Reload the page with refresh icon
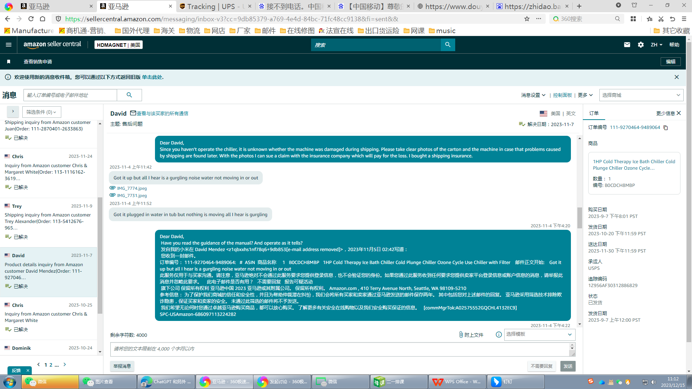692x389 pixels. click(31, 19)
